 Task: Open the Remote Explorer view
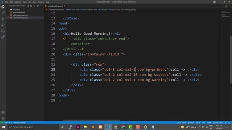click(x=3, y=31)
